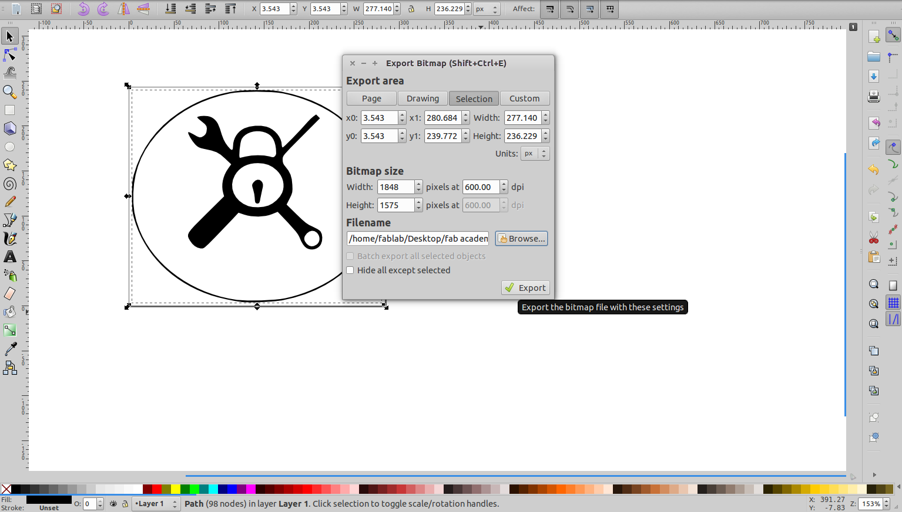The width and height of the screenshot is (902, 512).
Task: Adjust bitmap Width pixel spinner
Action: [418, 187]
